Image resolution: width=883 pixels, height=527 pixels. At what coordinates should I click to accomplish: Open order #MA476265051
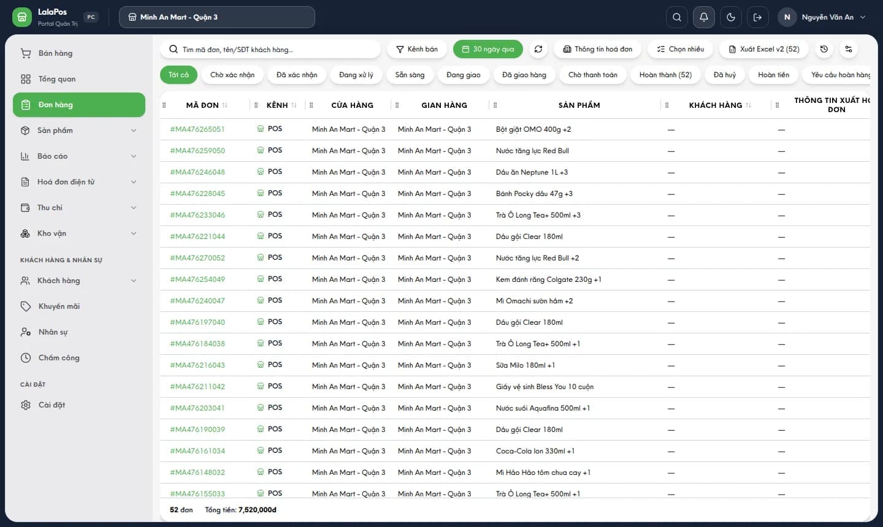[x=197, y=129]
